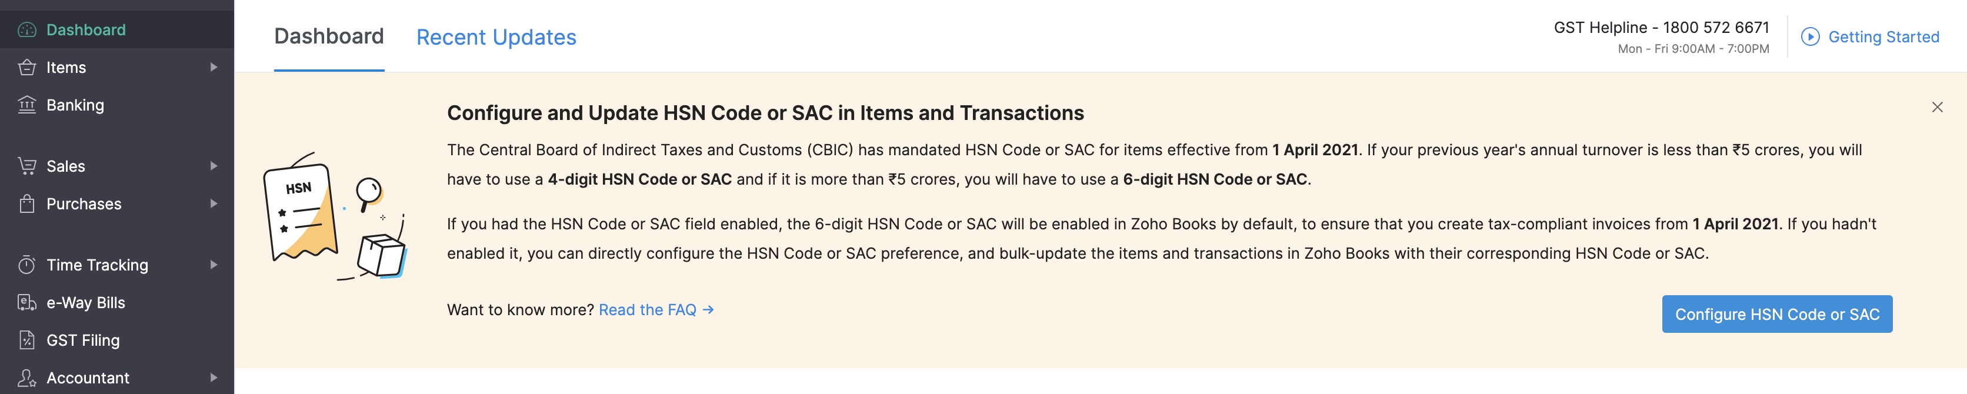This screenshot has width=1967, height=394.
Task: Click the Getting Started play icon
Action: pyautogui.click(x=1810, y=36)
